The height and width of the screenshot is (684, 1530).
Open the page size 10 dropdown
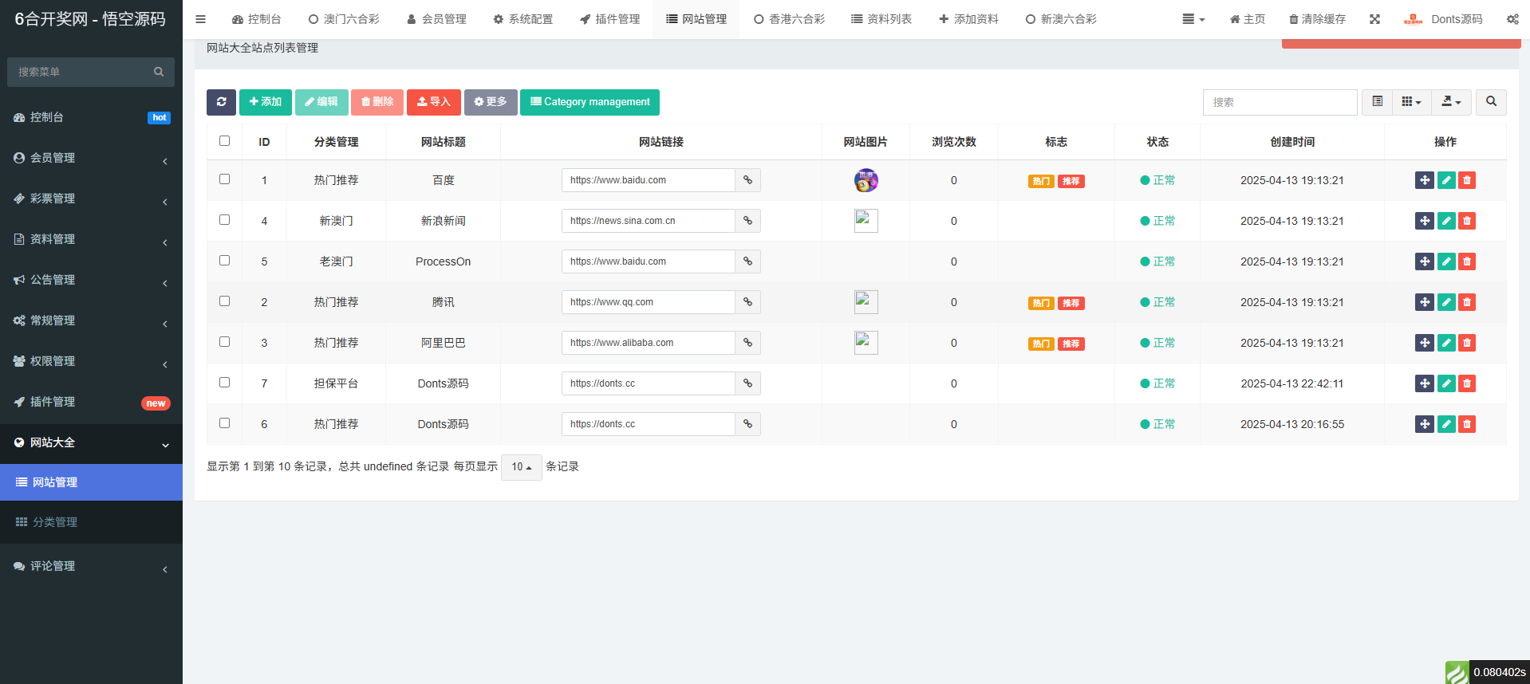click(521, 467)
